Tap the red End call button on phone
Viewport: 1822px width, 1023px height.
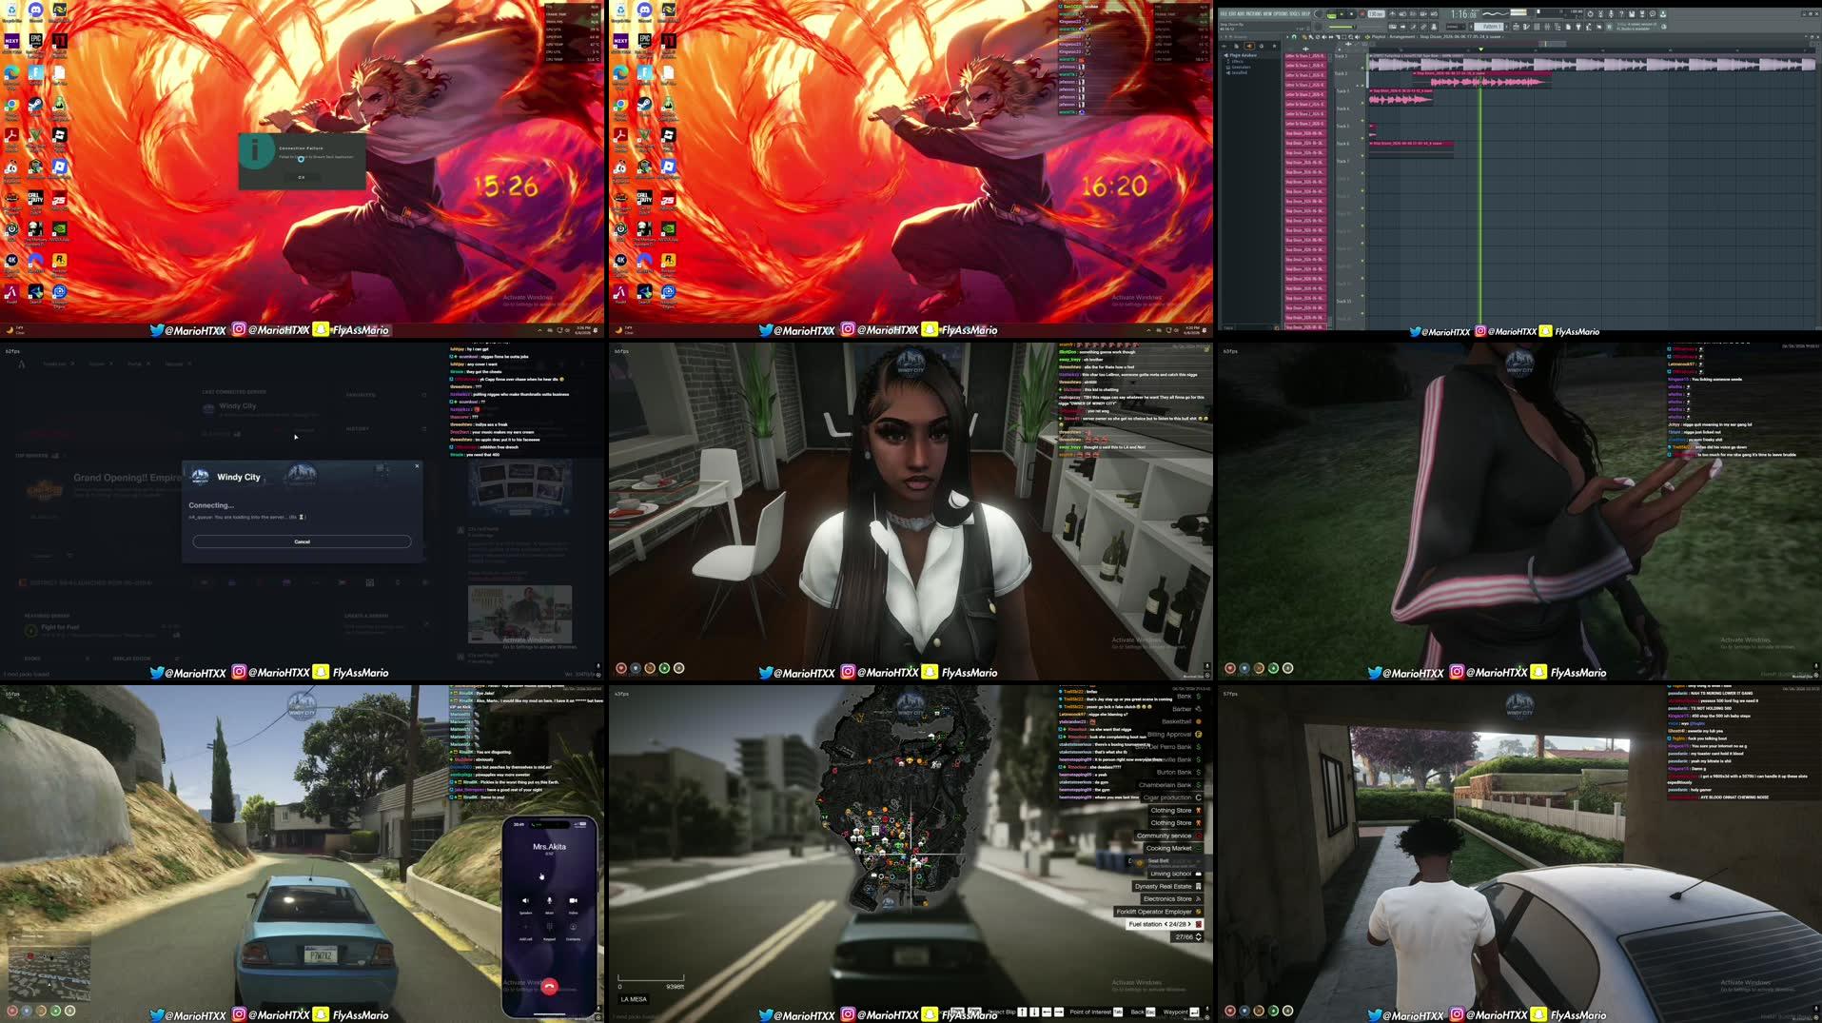(550, 987)
